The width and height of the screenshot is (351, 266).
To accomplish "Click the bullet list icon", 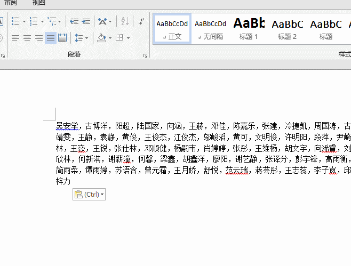I will pos(15,21).
